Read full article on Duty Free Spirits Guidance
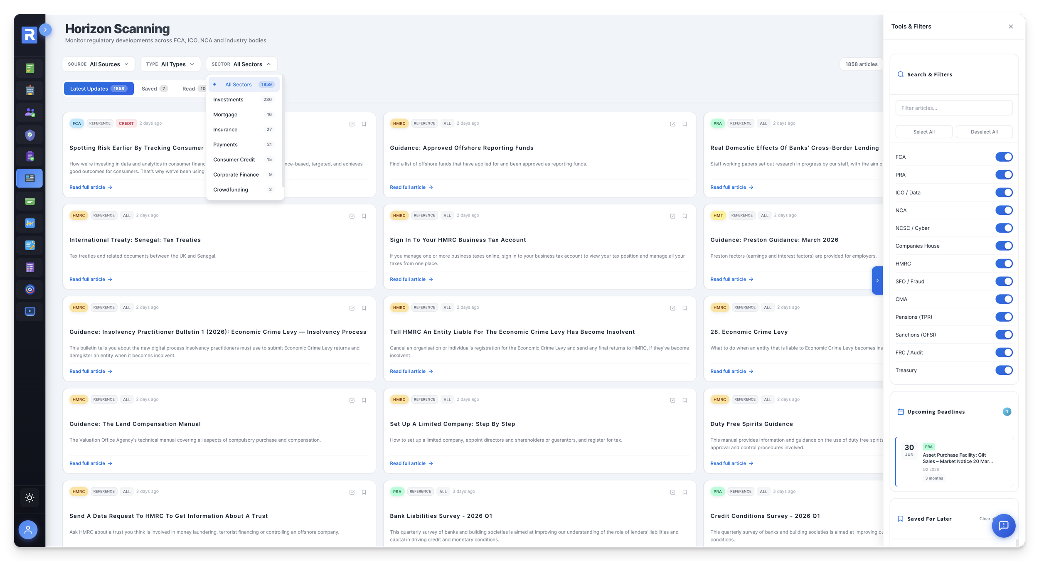Viewport: 1039px width, 561px height. [731, 463]
